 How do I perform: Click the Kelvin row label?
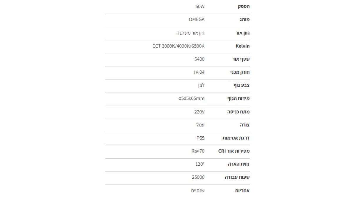point(242,46)
